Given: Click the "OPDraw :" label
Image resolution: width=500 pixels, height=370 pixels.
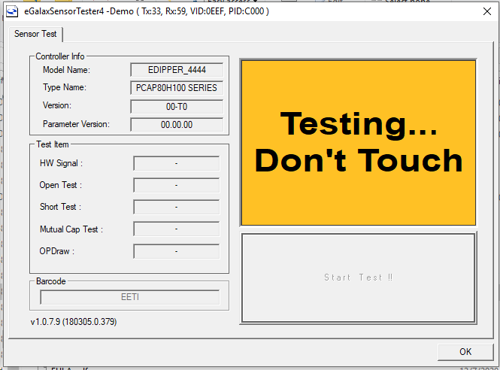Looking at the screenshot, I should 56,251.
